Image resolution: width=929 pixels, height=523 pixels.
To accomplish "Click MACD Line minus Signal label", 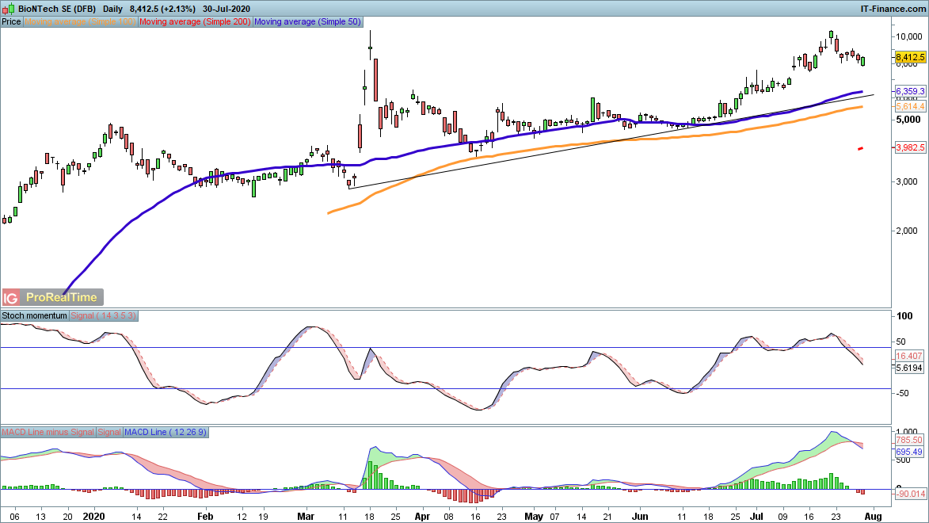I will (48, 432).
